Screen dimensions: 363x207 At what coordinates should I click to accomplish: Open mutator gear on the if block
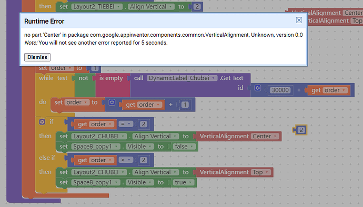point(42,122)
